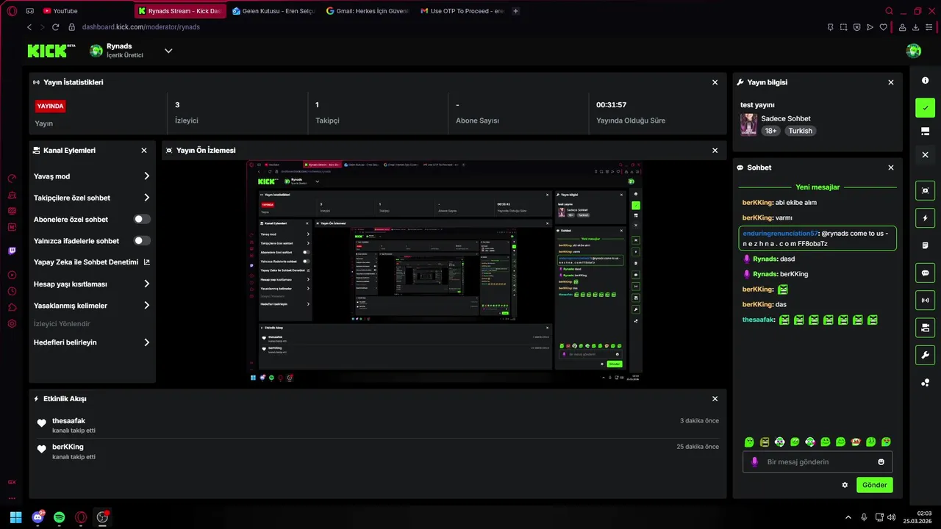Click Yeni mesajlar in chat
This screenshot has width=941, height=529.
coord(817,187)
